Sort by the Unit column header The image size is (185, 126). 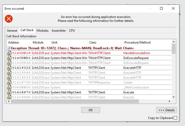[x=69, y=42]
